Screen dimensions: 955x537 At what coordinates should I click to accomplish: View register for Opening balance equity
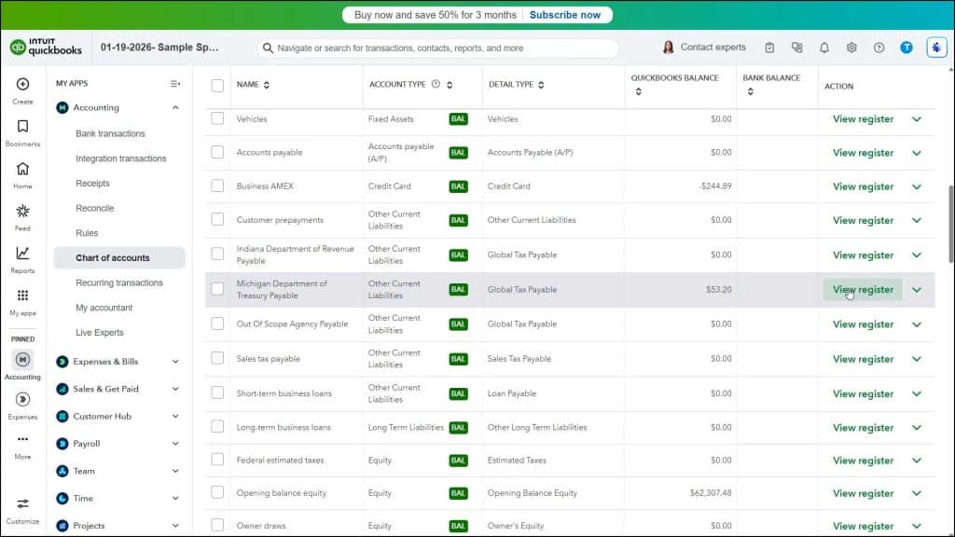click(863, 493)
